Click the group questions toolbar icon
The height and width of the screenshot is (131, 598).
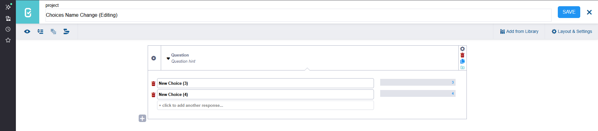[53, 31]
